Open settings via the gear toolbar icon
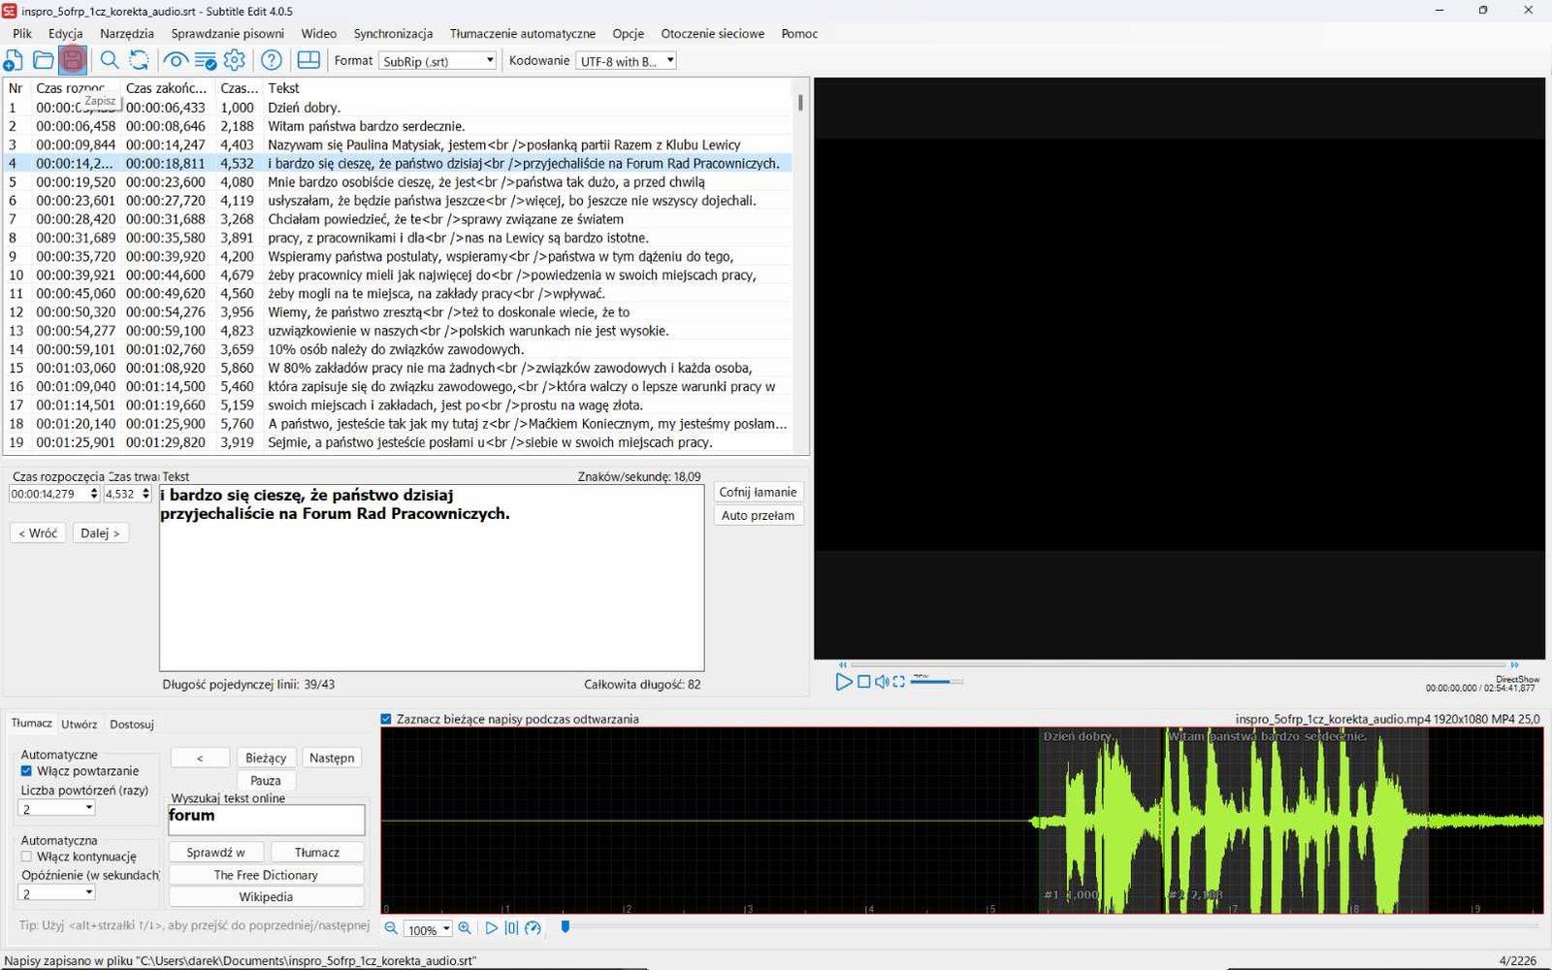The width and height of the screenshot is (1552, 970). pyautogui.click(x=235, y=60)
